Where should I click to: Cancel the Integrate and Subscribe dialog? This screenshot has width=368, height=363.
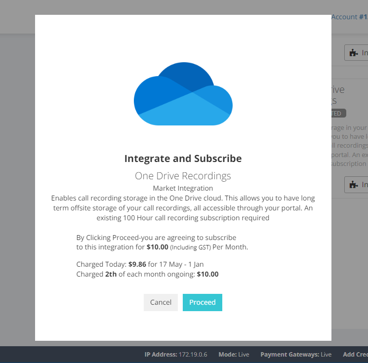pos(161,302)
